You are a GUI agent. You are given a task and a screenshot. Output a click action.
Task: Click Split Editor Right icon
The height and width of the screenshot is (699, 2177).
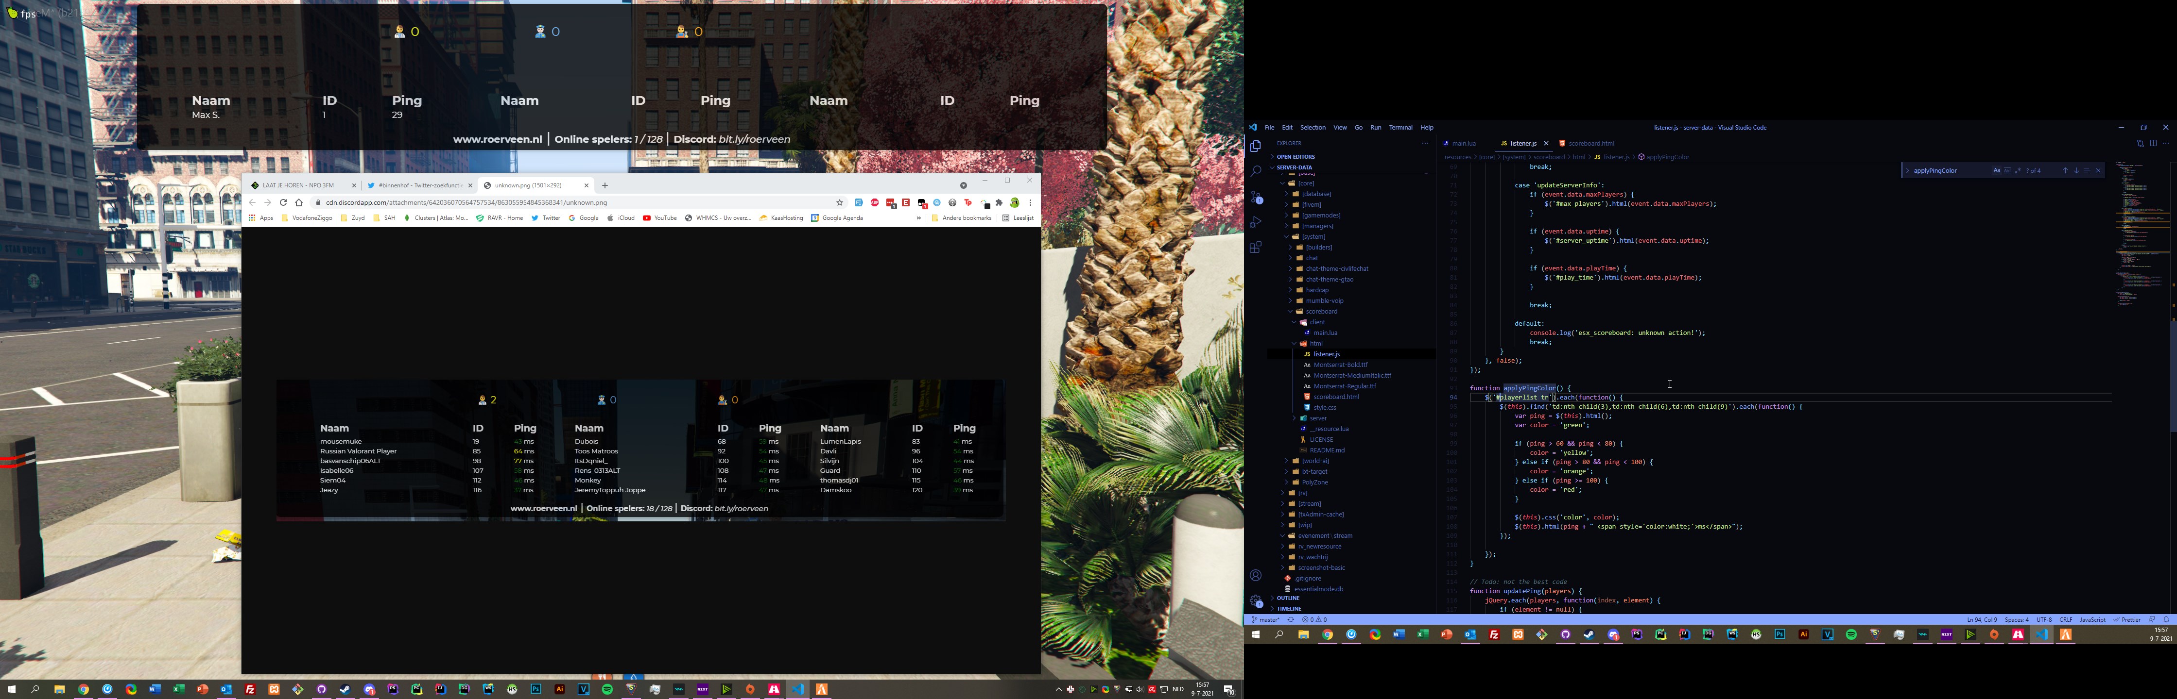click(x=2153, y=144)
